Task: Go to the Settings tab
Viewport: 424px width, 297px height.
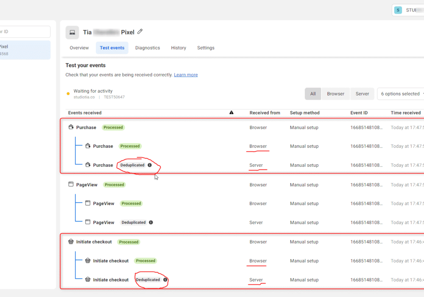Action: 206,48
